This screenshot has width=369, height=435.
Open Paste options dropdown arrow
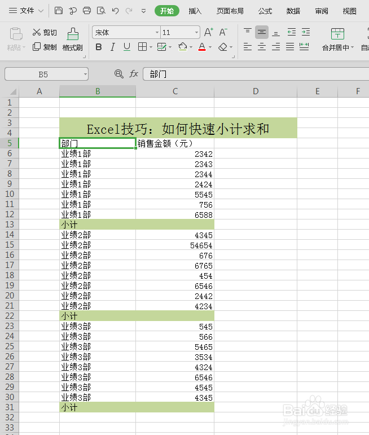[24, 47]
